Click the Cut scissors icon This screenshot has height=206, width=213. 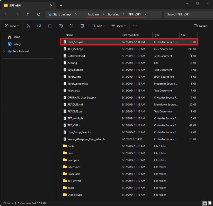(x=28, y=26)
